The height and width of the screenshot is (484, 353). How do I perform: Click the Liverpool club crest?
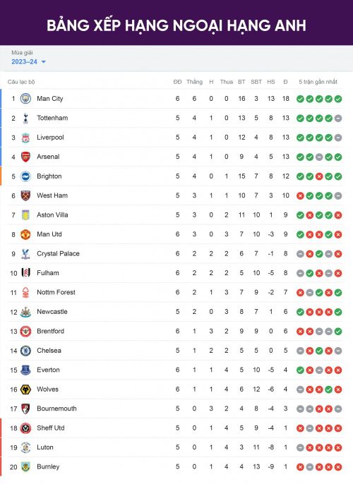coord(25,138)
